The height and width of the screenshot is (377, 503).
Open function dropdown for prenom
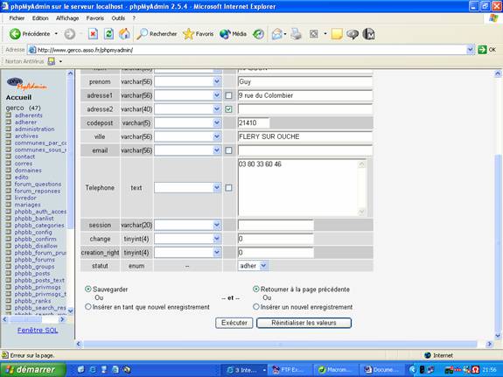tap(188, 82)
